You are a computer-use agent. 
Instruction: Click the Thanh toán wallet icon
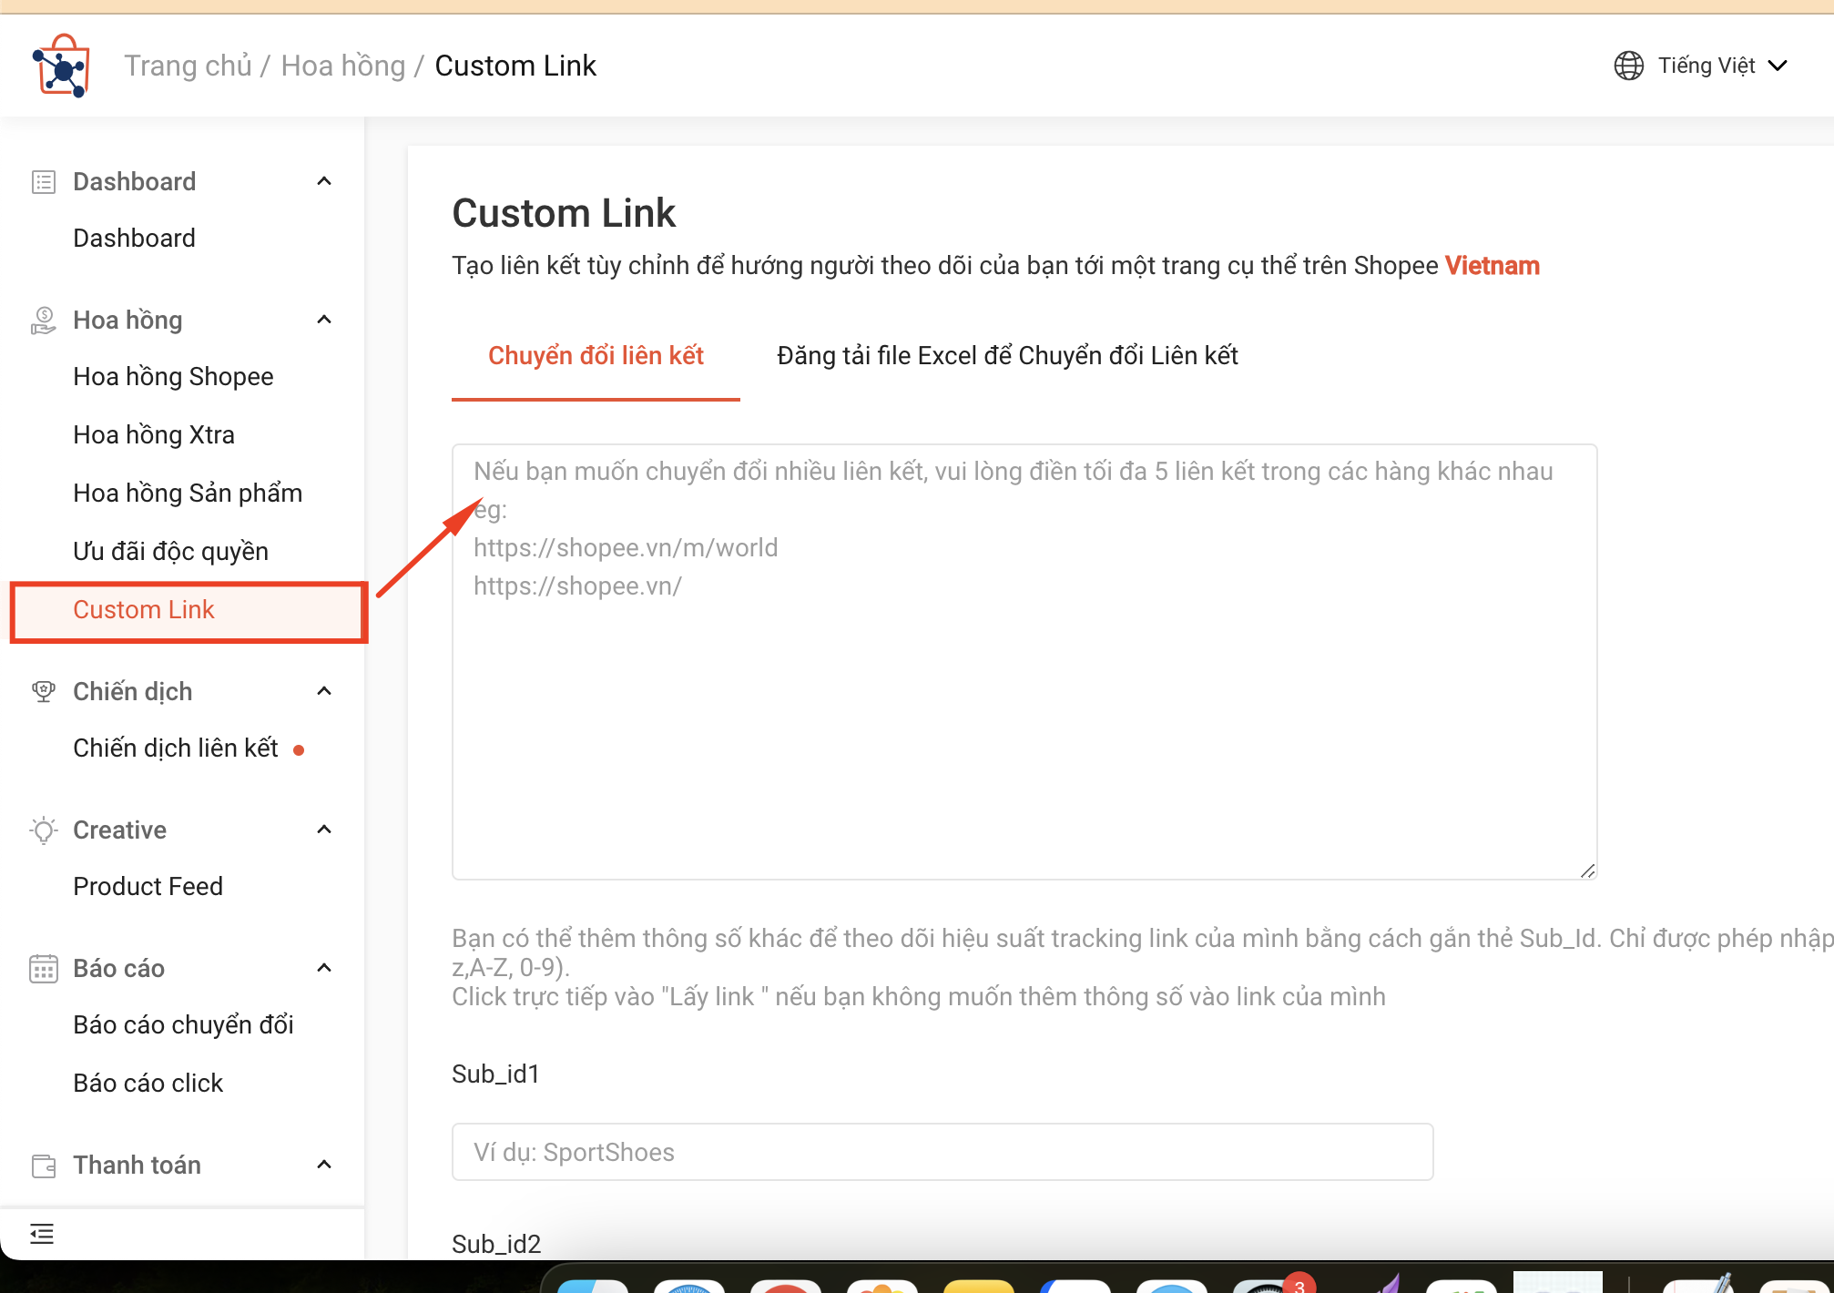pos(44,1166)
